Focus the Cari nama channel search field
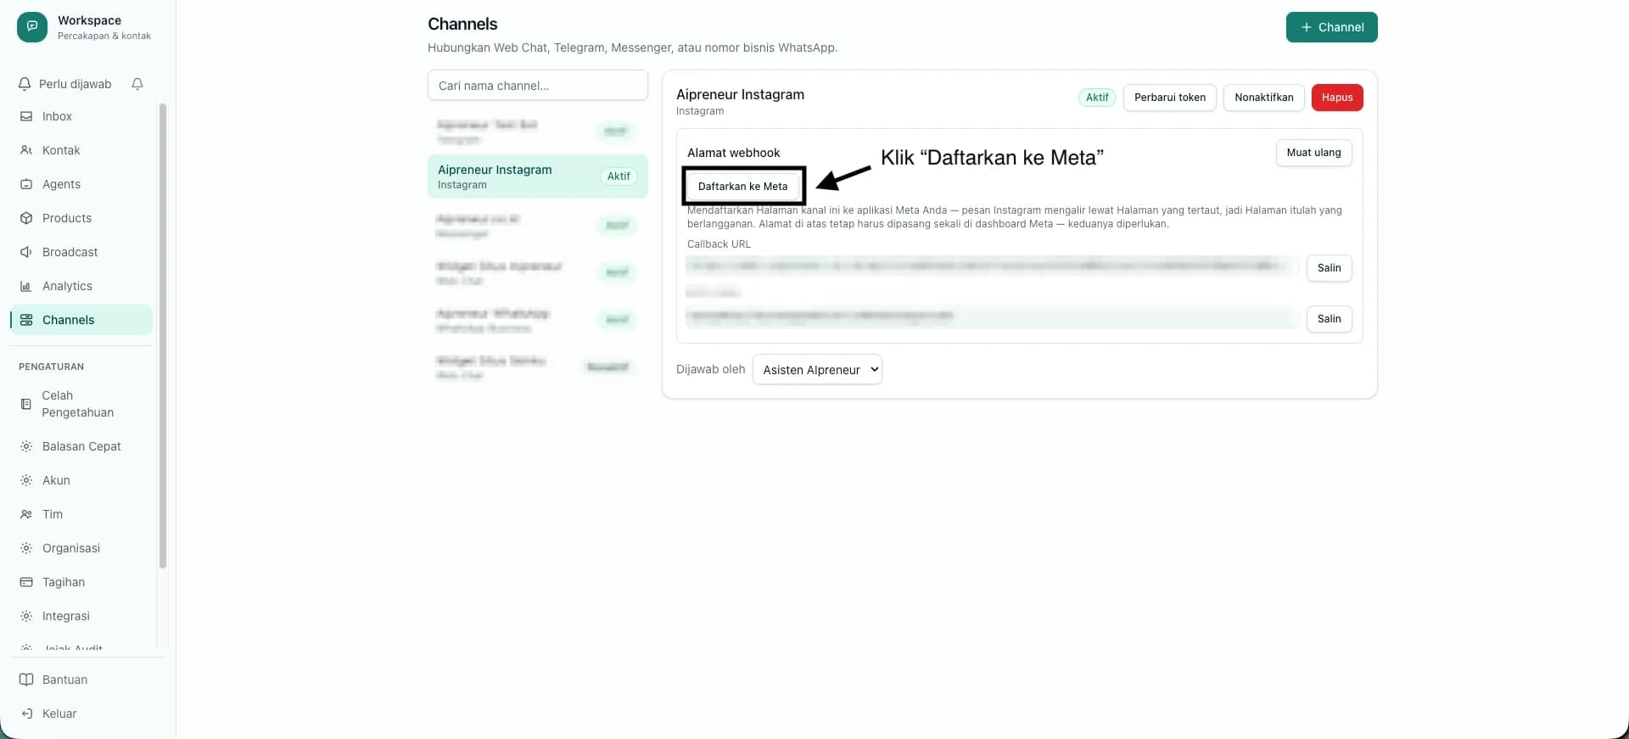The image size is (1629, 739). coord(538,86)
